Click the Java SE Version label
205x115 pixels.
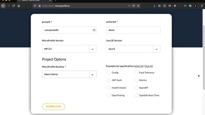click(114, 41)
